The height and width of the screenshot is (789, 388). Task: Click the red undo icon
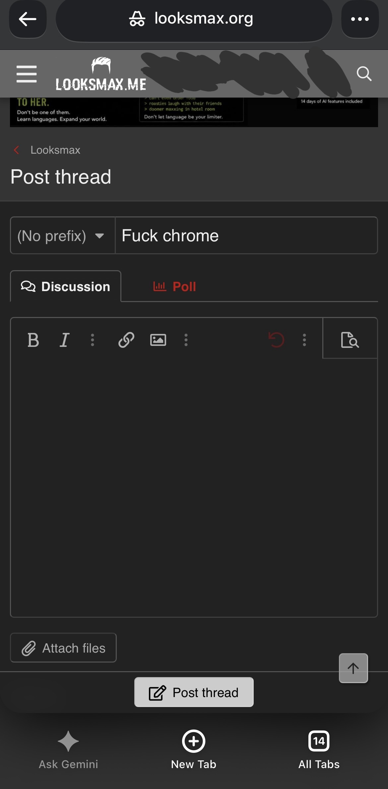[x=276, y=340]
